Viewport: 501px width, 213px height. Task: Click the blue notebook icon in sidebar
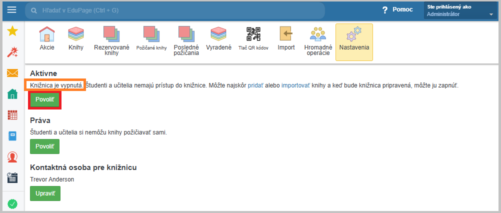pos(12,136)
